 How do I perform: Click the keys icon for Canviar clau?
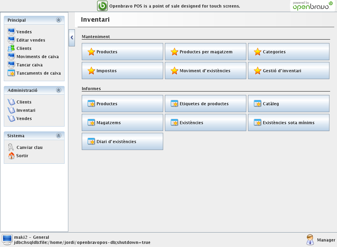[x=11, y=147]
